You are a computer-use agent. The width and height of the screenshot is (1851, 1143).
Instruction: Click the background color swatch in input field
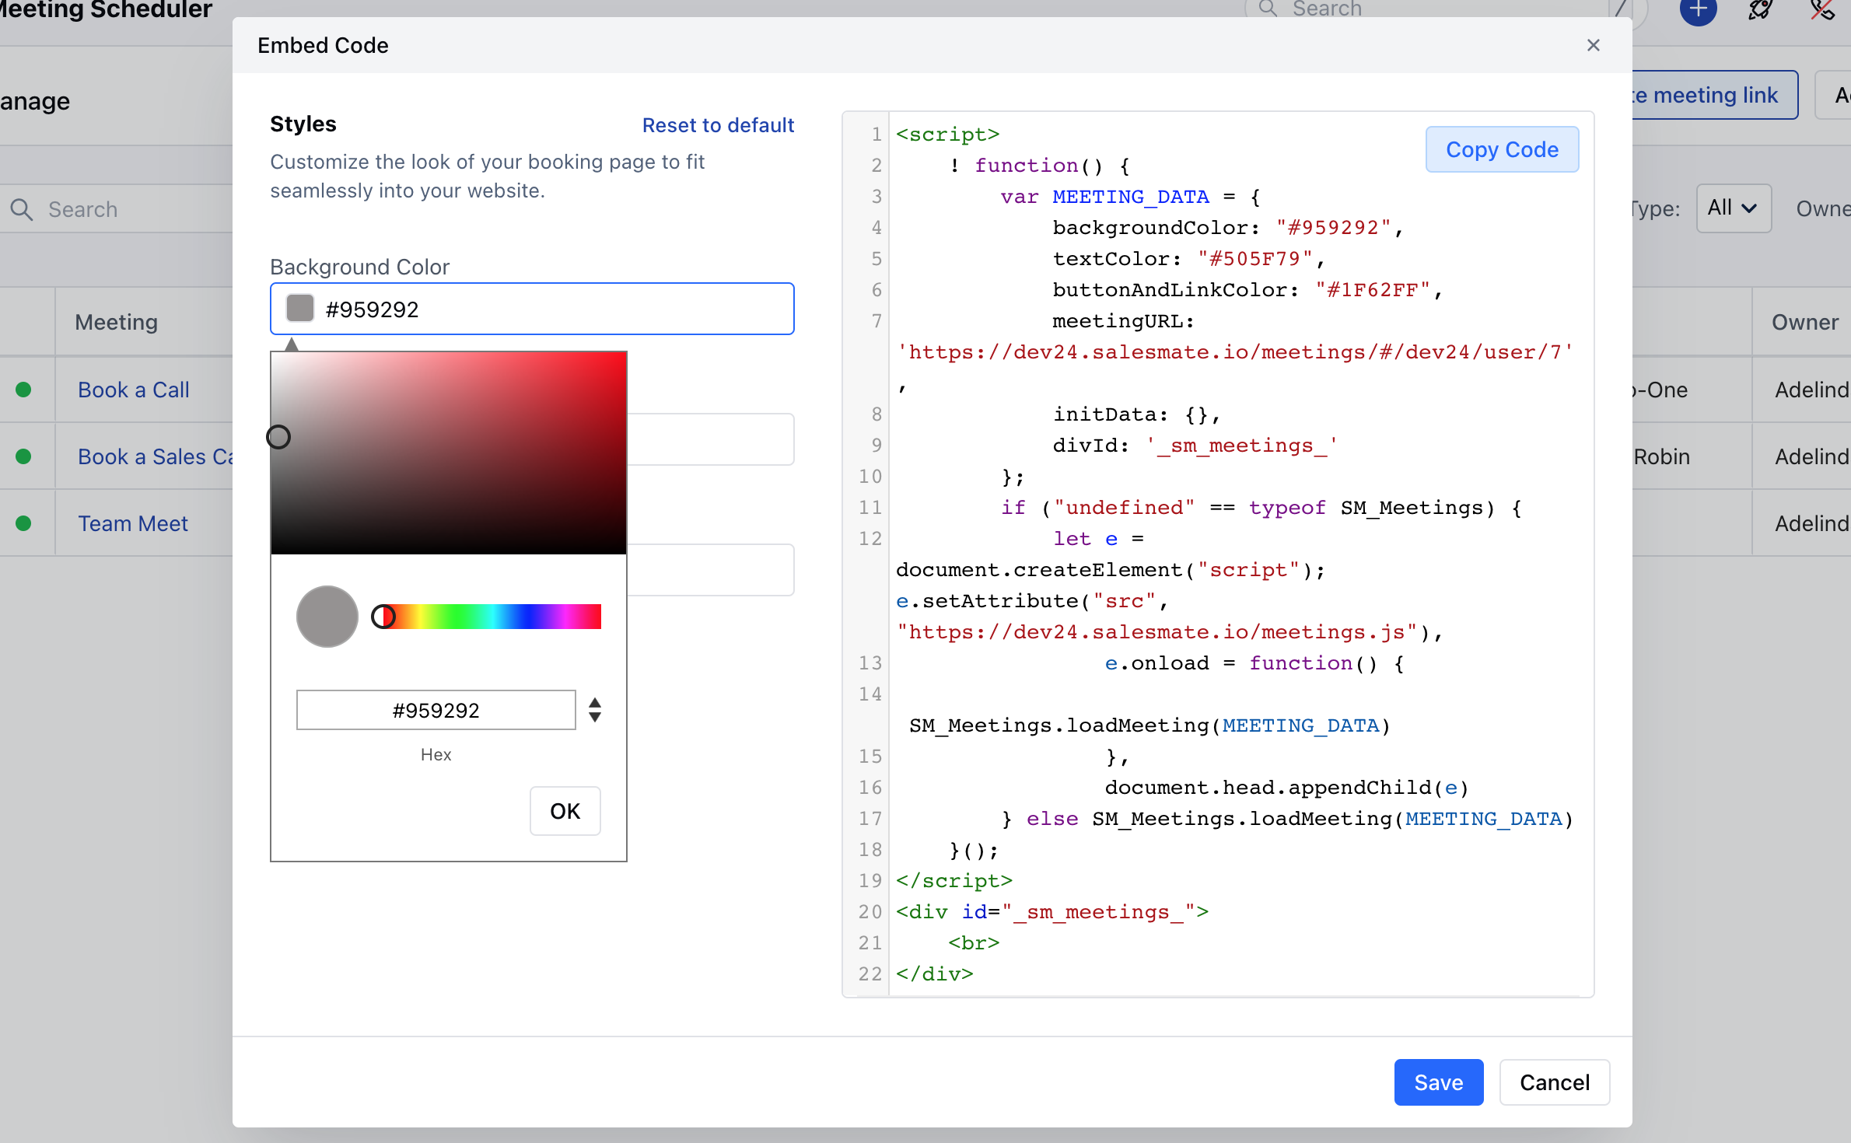[x=300, y=309]
